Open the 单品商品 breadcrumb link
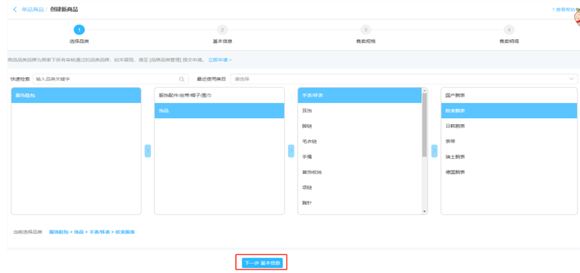Viewport: 580px width, 273px height. [33, 9]
